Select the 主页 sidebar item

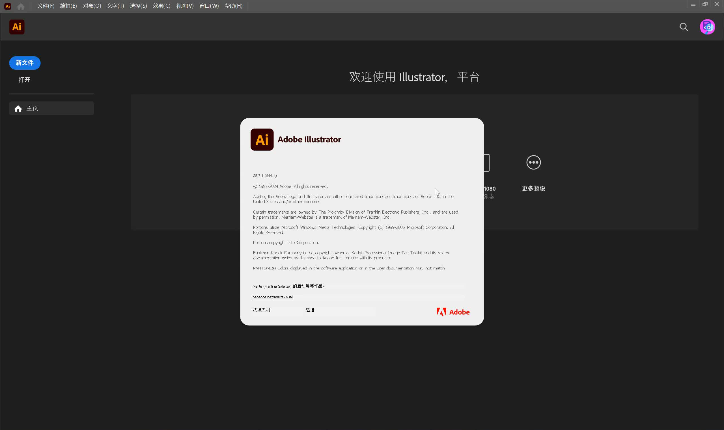point(51,108)
